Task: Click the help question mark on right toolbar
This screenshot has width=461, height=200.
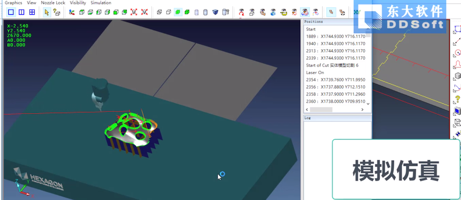Action: pos(457,98)
